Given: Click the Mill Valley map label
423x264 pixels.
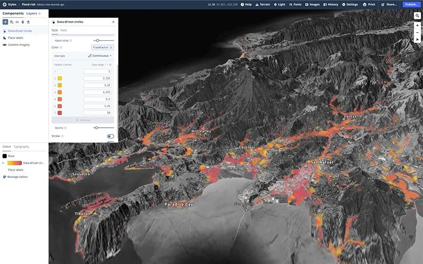Looking at the screenshot, I should point(201,131).
